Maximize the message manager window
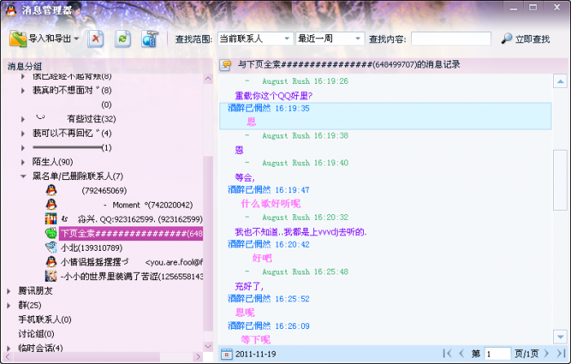 (533, 7)
